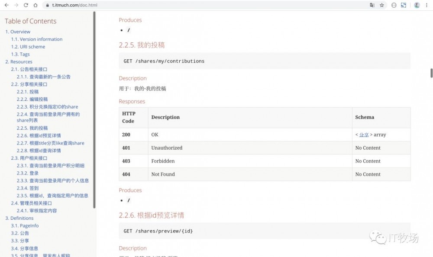This screenshot has width=433, height=257.
Task: Jump to 2.2.6. 根据id预览详情 in sidebar
Action: 39,135
